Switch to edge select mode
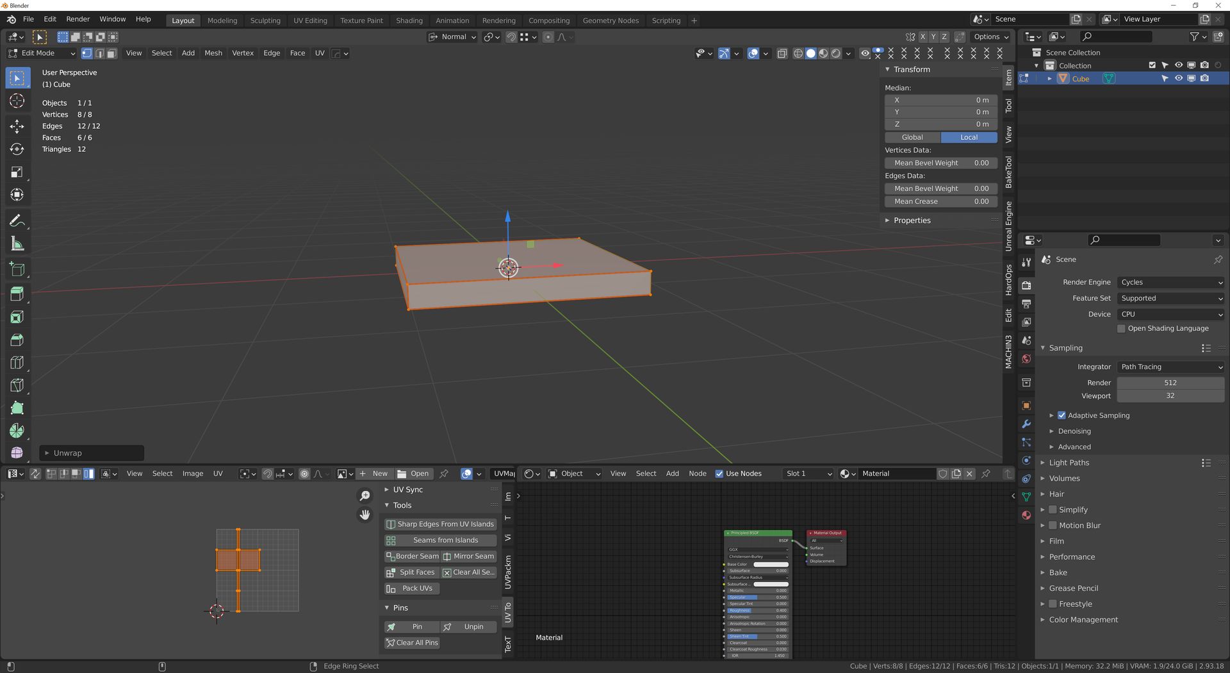1230x673 pixels. point(99,53)
